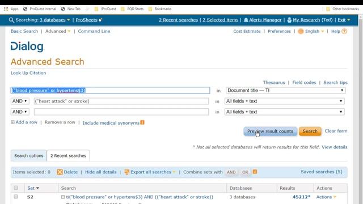Go to Command Line search
This screenshot has height=204, width=363.
pos(94,31)
